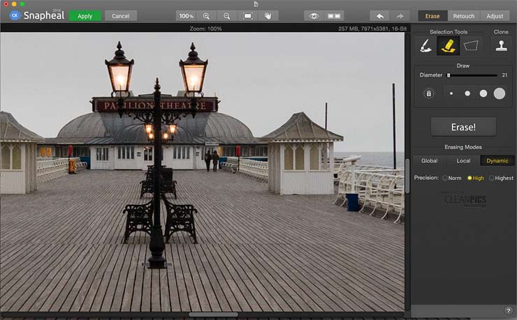Image resolution: width=517 pixels, height=320 pixels.
Task: Click the Erase! button
Action: tap(463, 127)
